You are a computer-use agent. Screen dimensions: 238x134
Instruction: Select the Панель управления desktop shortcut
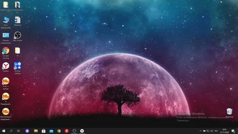point(6,38)
